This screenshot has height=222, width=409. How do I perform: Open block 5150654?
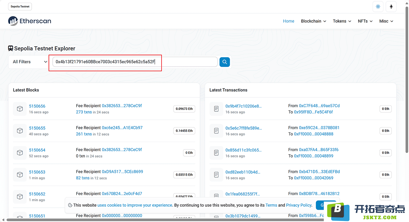(37, 150)
